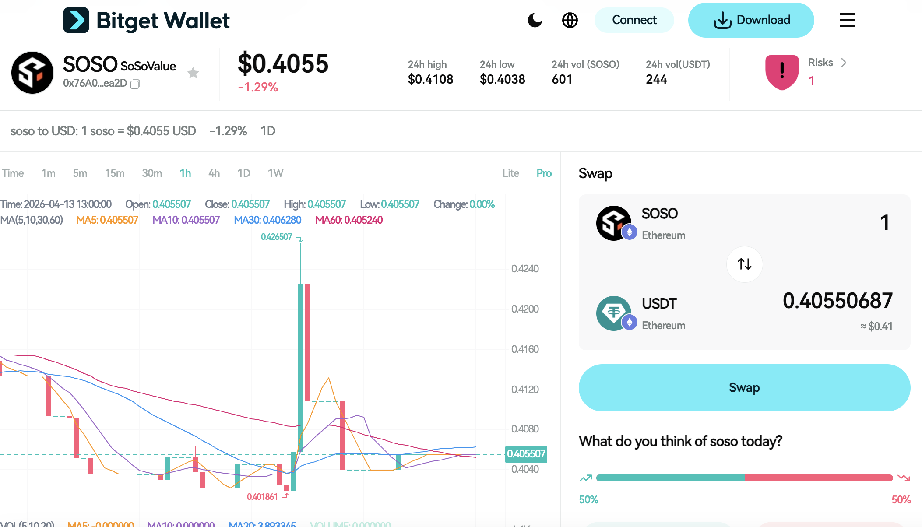Click the sentiment 50/50 poll bar
922x527 pixels.
744,478
